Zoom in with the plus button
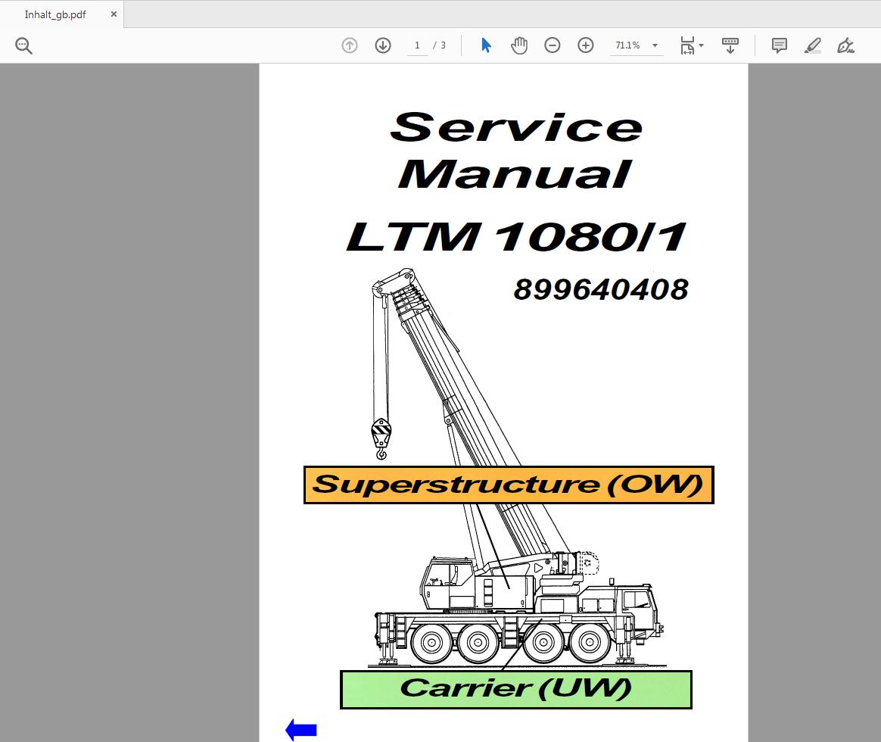The width and height of the screenshot is (881, 742). coord(586,45)
